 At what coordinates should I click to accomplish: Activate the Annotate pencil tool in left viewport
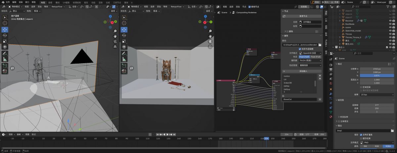point(5,53)
